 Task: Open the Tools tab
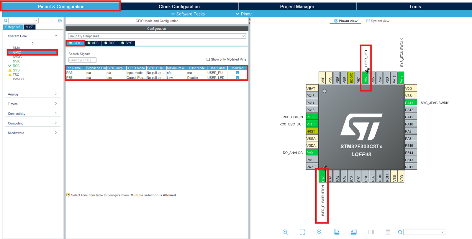[415, 6]
